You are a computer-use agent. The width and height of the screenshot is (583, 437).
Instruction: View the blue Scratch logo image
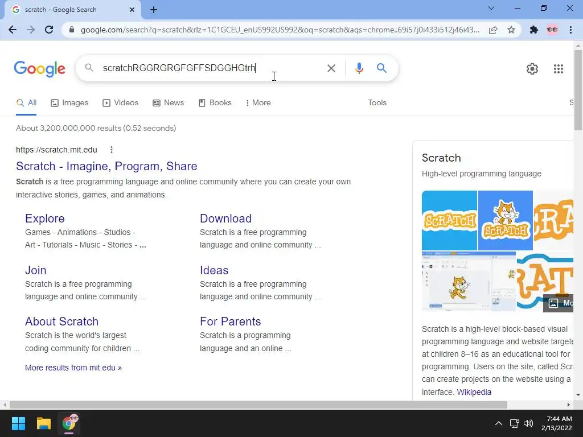click(450, 220)
